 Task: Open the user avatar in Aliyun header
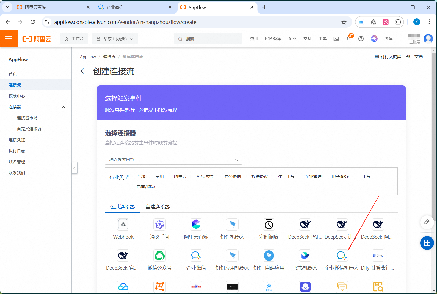tap(428, 39)
